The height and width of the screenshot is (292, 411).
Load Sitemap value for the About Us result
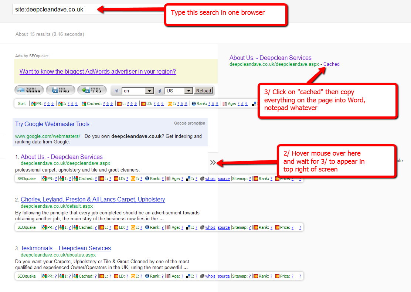click(x=250, y=179)
